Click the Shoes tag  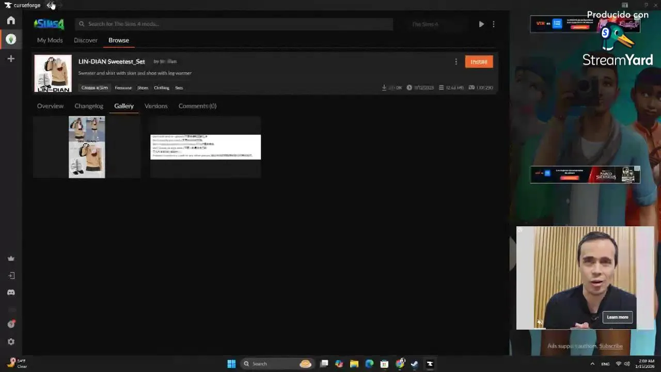143,88
